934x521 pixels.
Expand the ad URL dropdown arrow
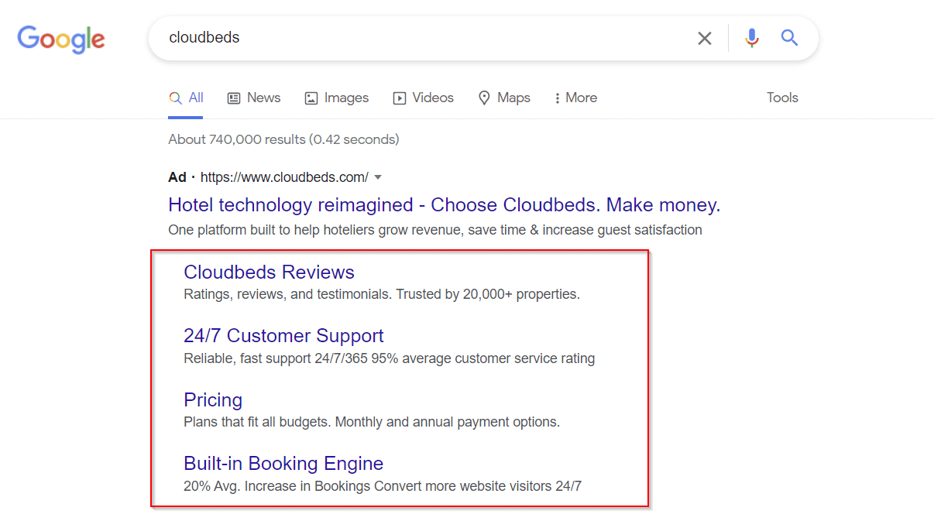pos(378,177)
